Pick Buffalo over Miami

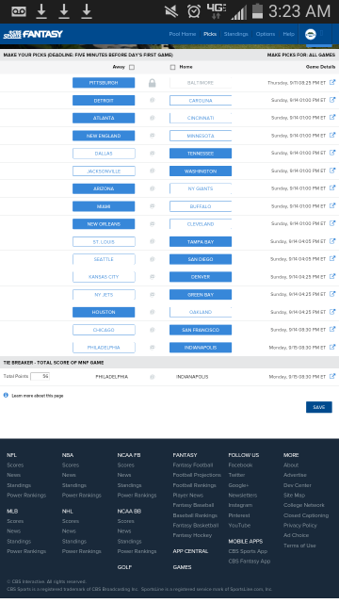[201, 206]
